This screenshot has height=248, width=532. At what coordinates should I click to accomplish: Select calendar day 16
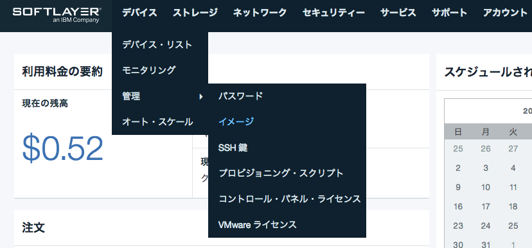coord(458,207)
